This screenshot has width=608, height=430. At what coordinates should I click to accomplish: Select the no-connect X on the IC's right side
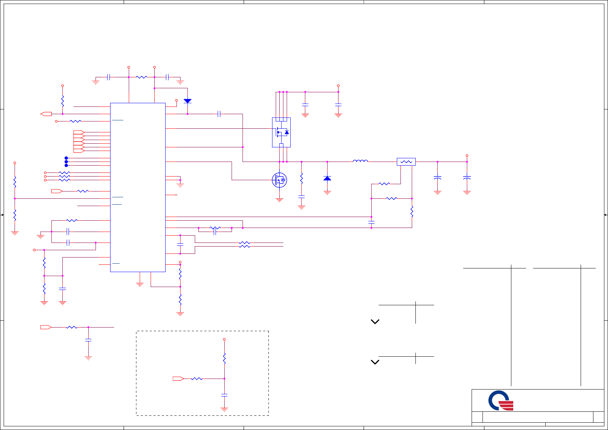click(x=177, y=195)
